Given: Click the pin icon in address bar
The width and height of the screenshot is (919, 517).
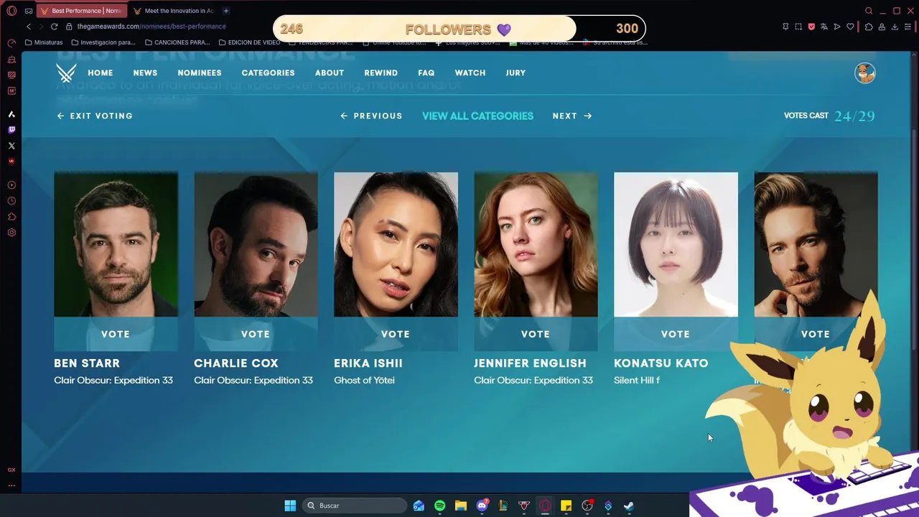Looking at the screenshot, I should (785, 27).
